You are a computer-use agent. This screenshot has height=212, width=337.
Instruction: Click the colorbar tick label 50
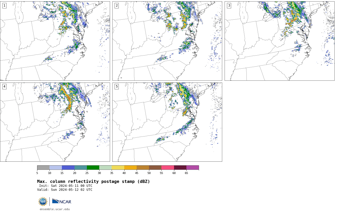point(149,173)
